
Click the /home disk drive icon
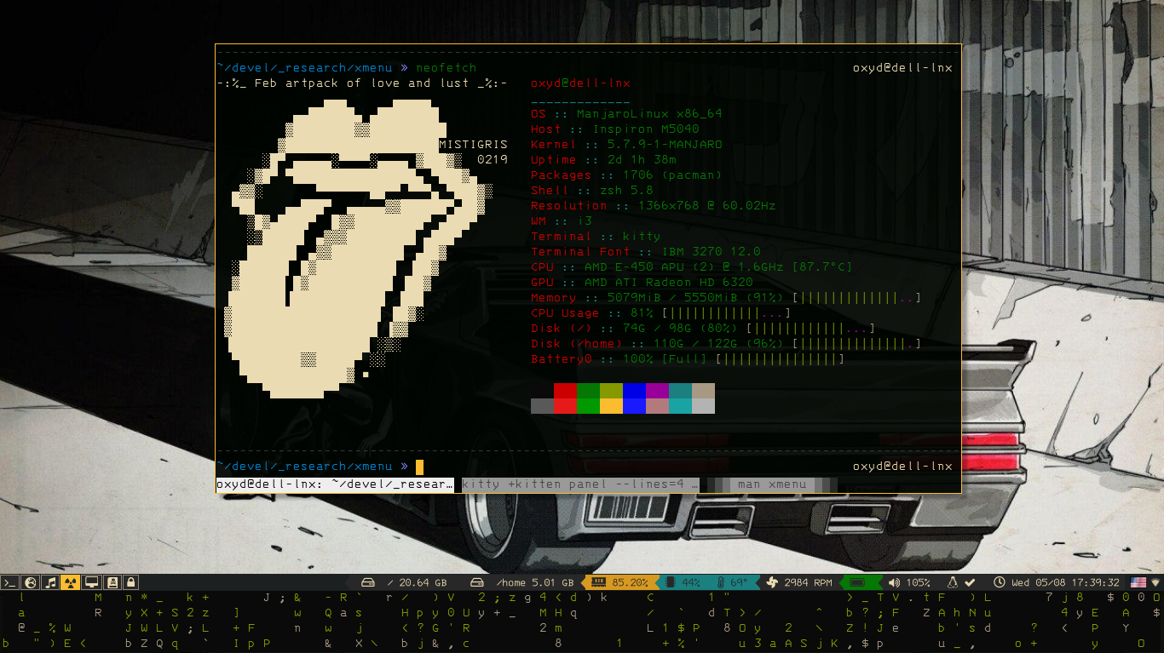478,583
